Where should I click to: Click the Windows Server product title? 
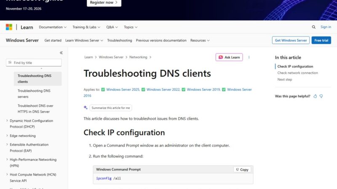(x=22, y=40)
